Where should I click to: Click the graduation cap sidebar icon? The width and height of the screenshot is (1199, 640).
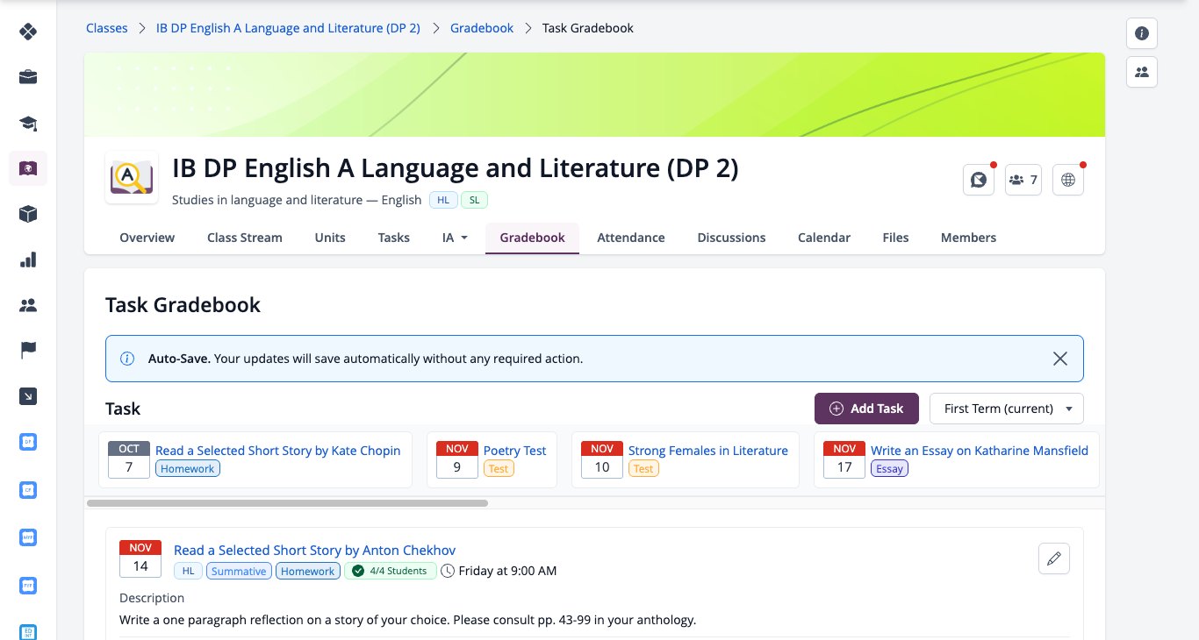28,123
